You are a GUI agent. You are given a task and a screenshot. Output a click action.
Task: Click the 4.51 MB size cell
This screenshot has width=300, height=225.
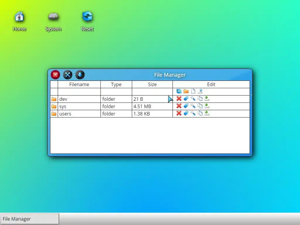pyautogui.click(x=152, y=106)
